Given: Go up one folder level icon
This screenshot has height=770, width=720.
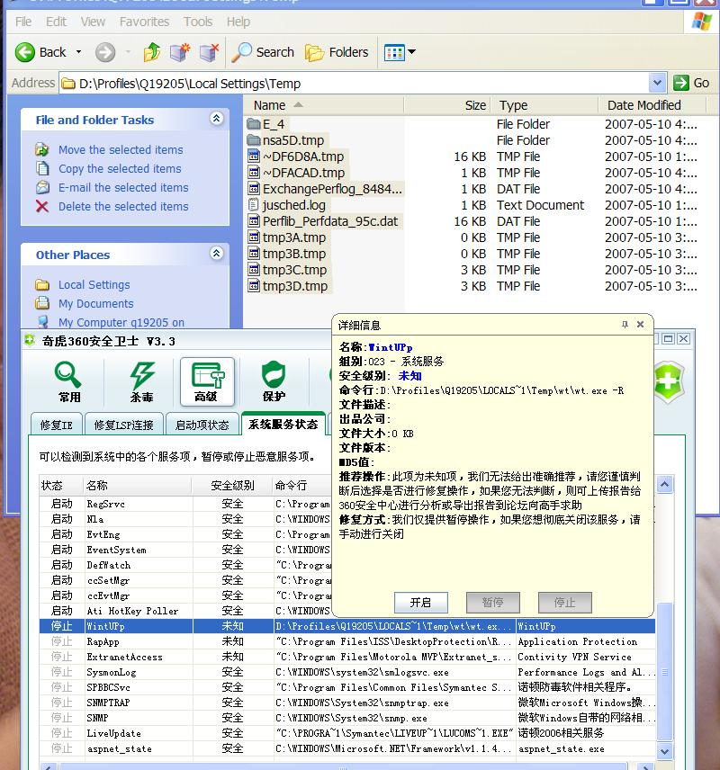Looking at the screenshot, I should [152, 52].
